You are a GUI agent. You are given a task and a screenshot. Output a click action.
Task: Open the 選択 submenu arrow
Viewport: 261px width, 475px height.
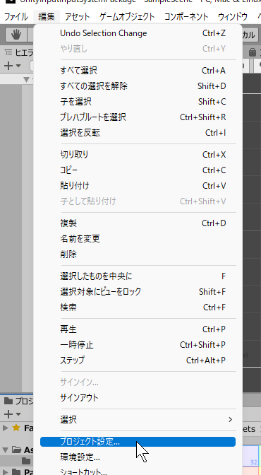231,420
